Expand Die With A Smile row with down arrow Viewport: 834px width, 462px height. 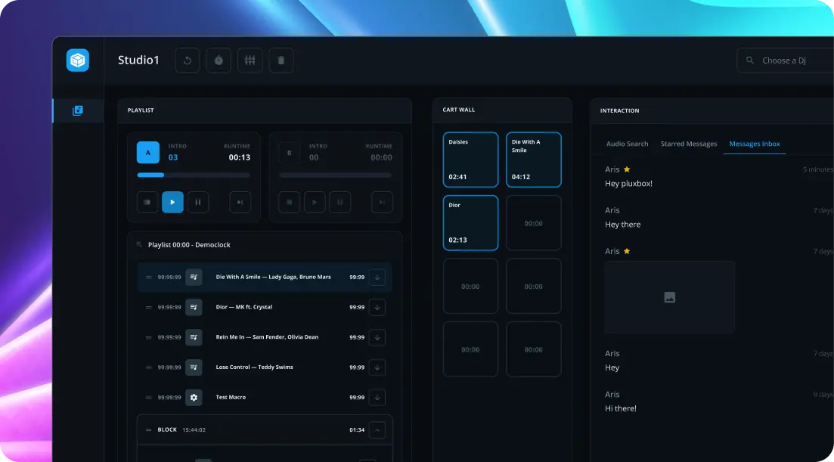point(377,277)
